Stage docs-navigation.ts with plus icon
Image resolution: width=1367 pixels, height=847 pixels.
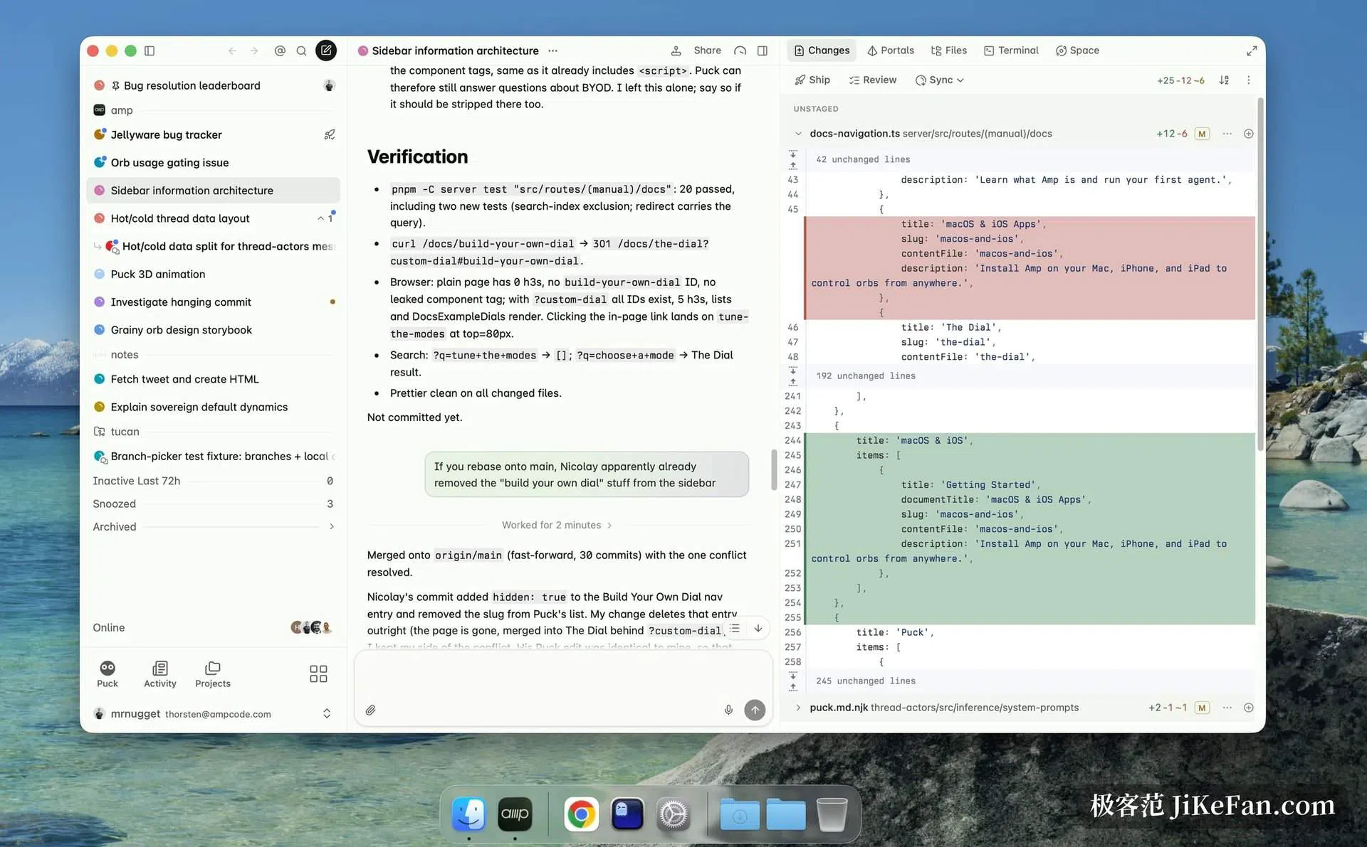click(1248, 134)
